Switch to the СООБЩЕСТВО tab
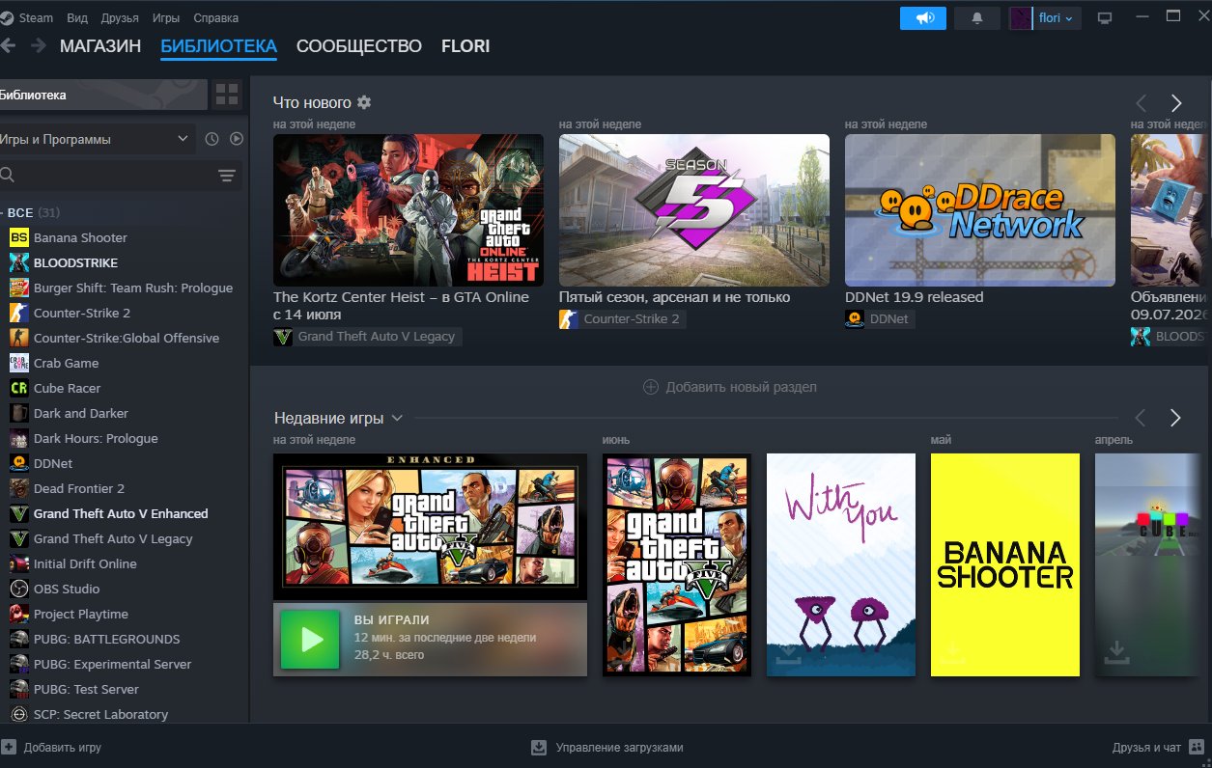Viewport: 1212px width, 768px height. point(359,46)
